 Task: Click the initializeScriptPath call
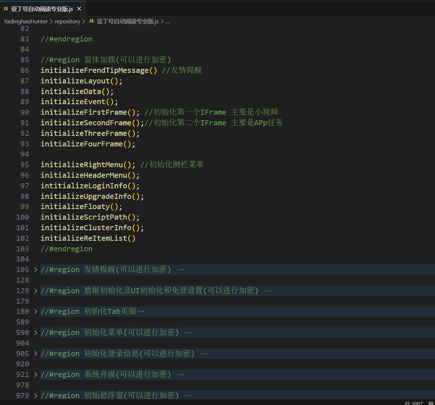tap(90, 217)
